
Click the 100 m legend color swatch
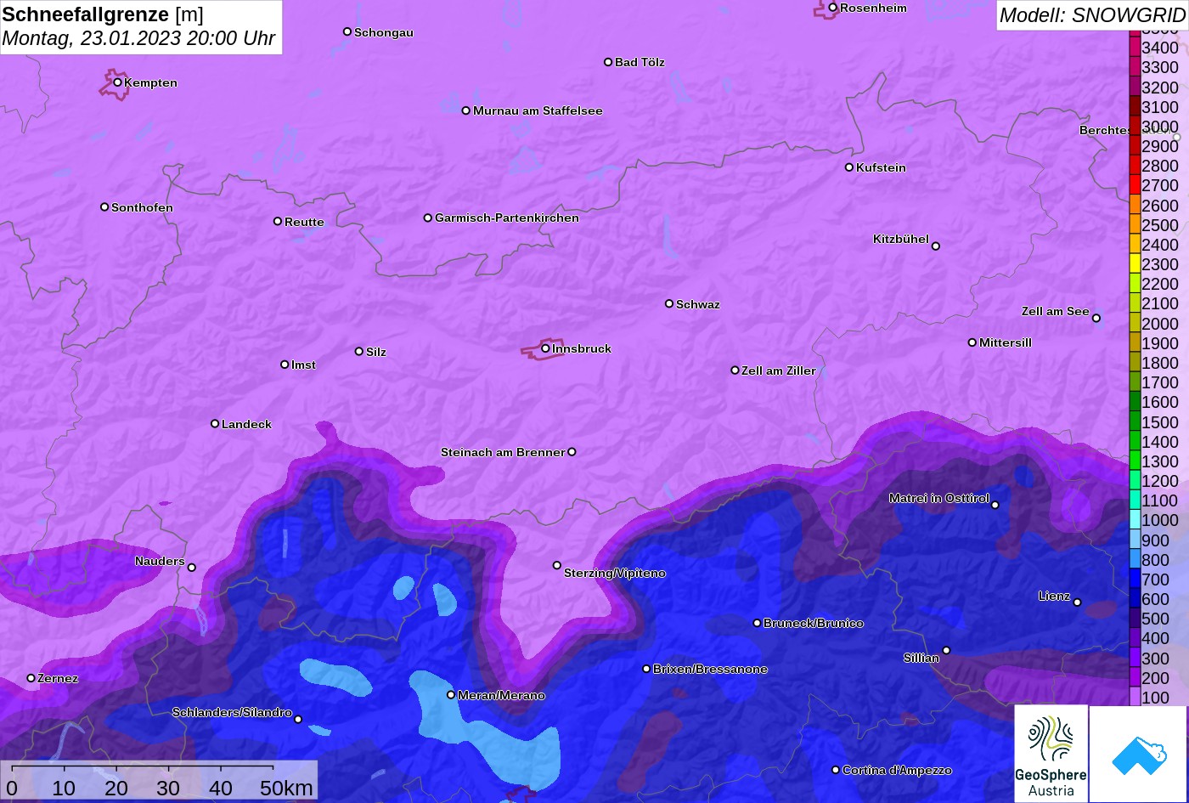(x=1135, y=697)
